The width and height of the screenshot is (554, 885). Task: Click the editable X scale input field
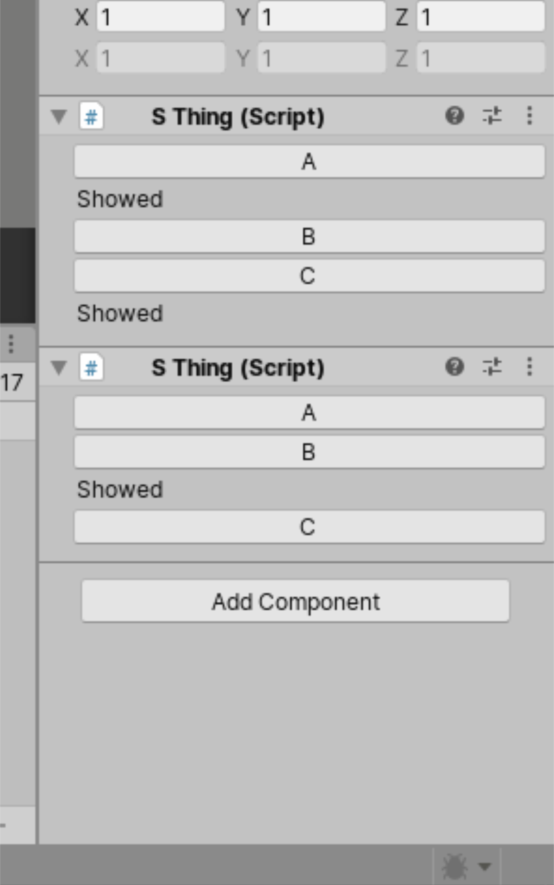[160, 18]
